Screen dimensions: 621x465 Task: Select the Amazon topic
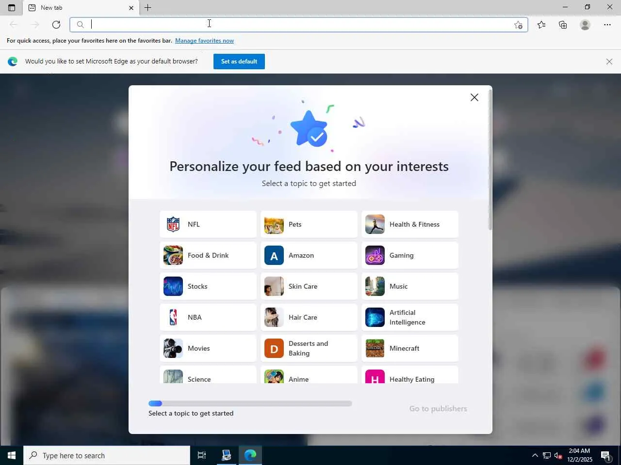tap(309, 255)
